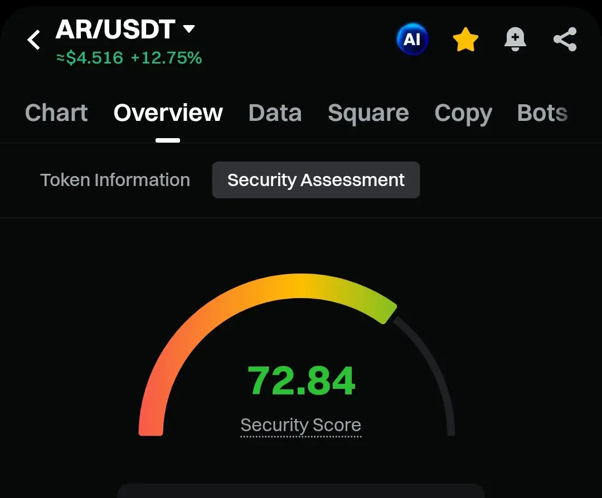Share the AR/USDT page

point(565,39)
